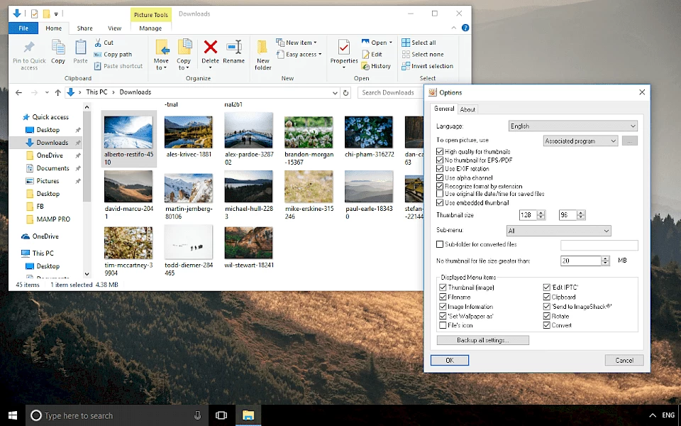Select the Paste icon in the ribbon
This screenshot has width=681, height=426.
tap(80, 50)
